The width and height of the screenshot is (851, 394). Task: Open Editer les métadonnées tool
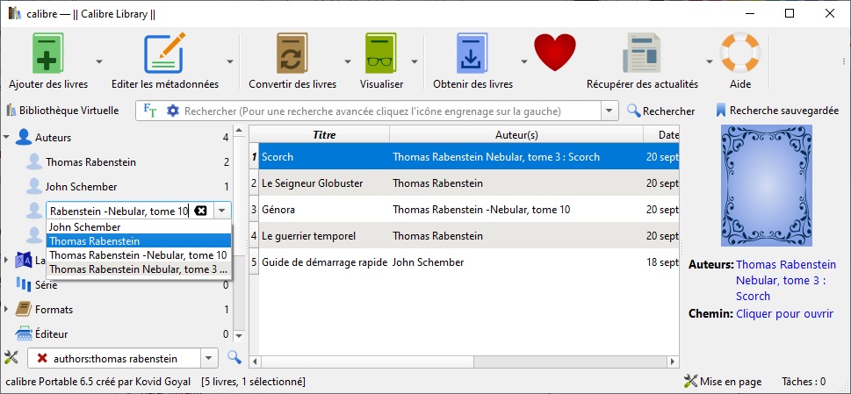164,54
